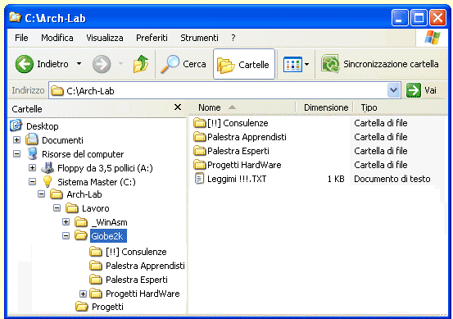Open the File menu
The height and width of the screenshot is (319, 453).
(x=21, y=38)
